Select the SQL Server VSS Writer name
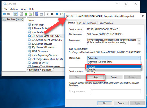147x108 pixels. coord(43,47)
